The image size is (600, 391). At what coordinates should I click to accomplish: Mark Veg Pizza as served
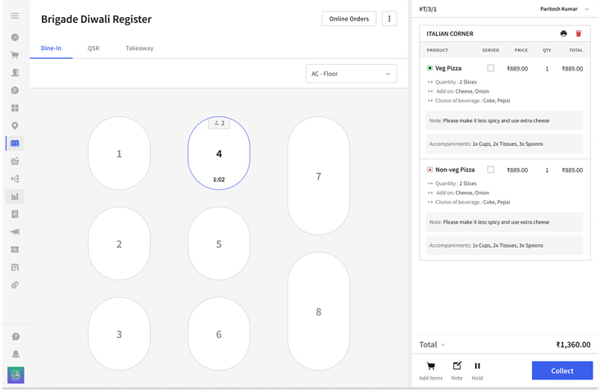pos(490,68)
